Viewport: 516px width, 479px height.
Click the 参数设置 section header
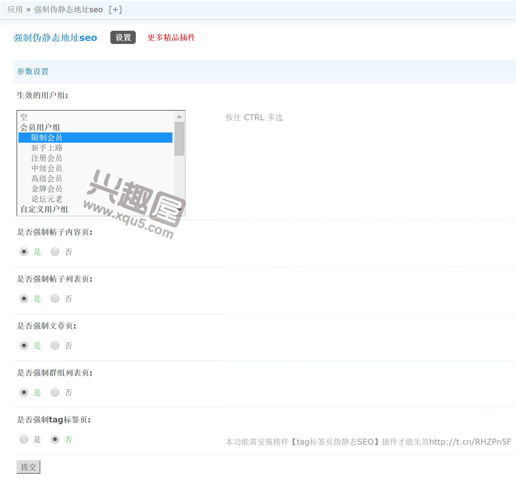coord(33,71)
